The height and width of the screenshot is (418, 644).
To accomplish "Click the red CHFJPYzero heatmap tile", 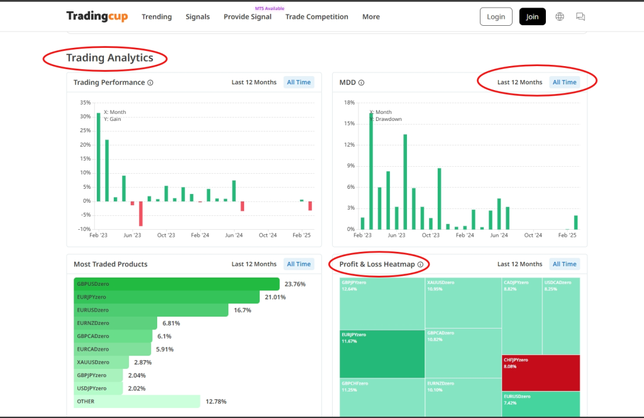I will 540,372.
